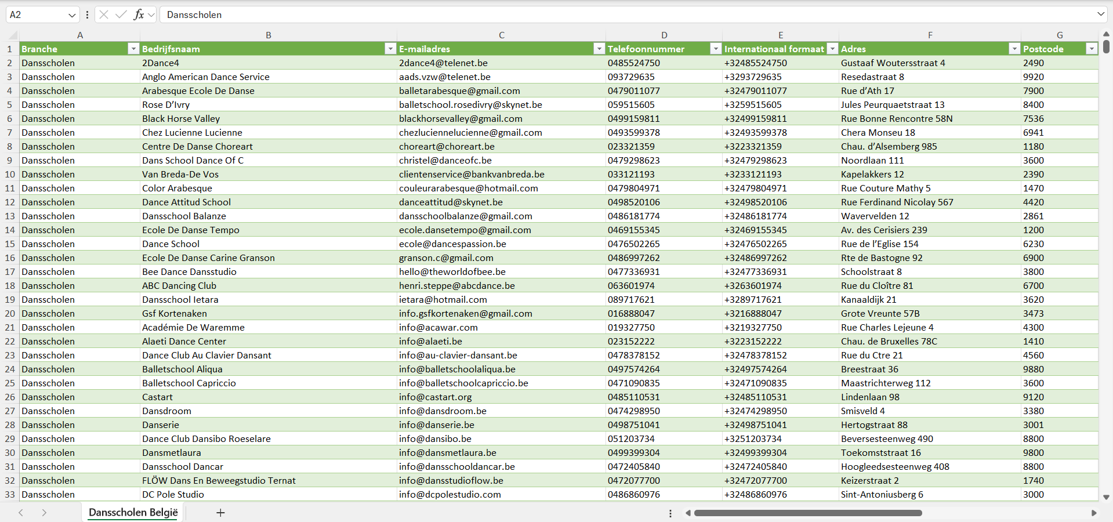Click the horizontal scroll right arrow
The height and width of the screenshot is (522, 1113).
[x=1094, y=513]
